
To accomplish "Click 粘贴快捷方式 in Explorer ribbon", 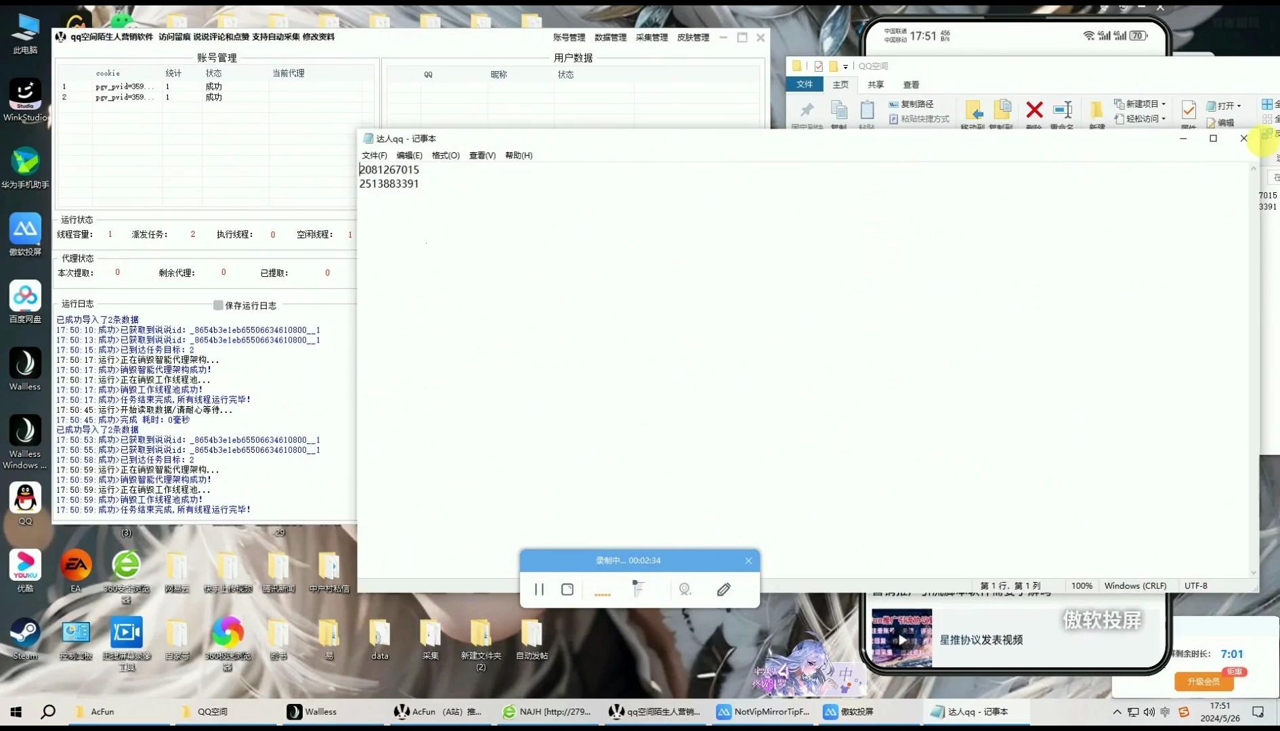I will point(919,118).
